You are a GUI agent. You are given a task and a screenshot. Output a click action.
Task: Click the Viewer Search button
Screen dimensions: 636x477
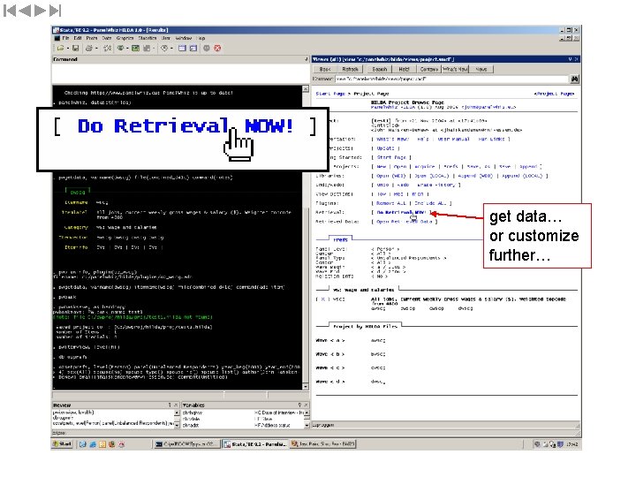(380, 70)
